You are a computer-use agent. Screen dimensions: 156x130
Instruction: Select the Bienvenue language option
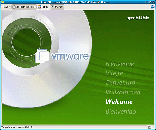(x=120, y=64)
